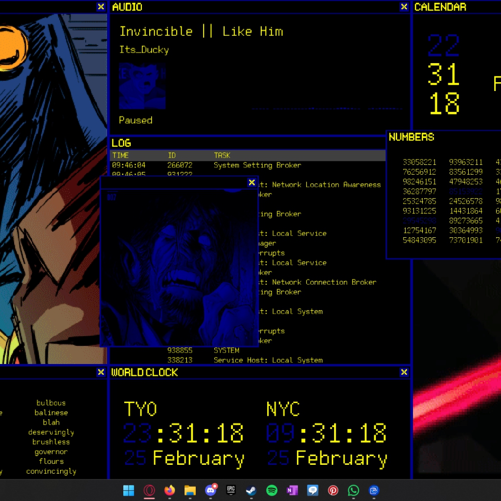
Task: Click the track title Invincible || Like Him
Action: [x=201, y=31]
